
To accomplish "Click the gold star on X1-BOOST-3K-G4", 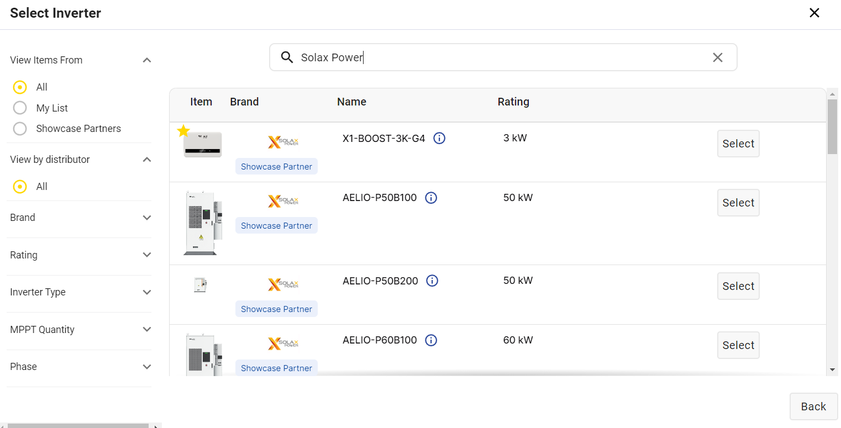I will (183, 131).
